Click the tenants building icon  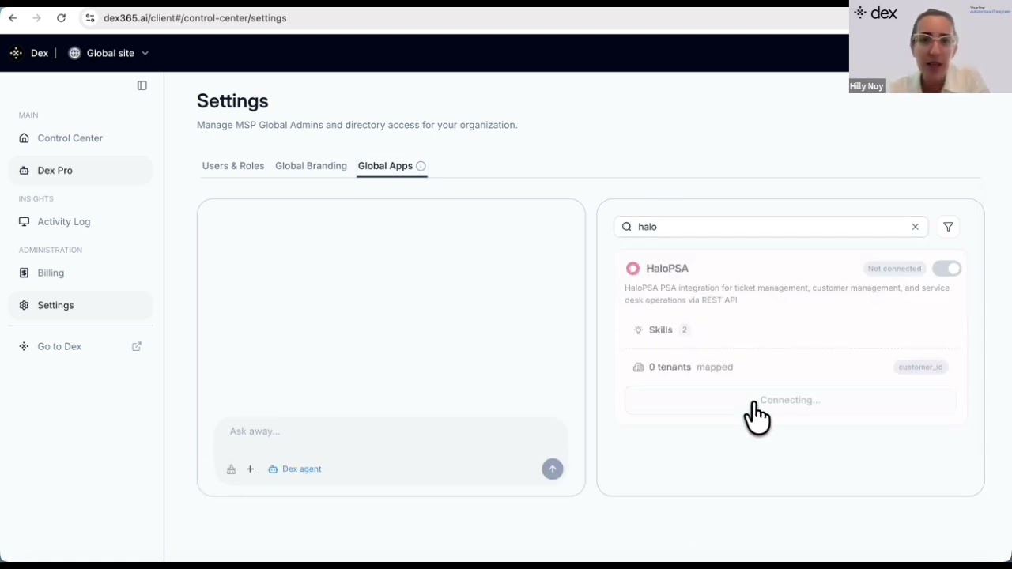[x=638, y=367]
